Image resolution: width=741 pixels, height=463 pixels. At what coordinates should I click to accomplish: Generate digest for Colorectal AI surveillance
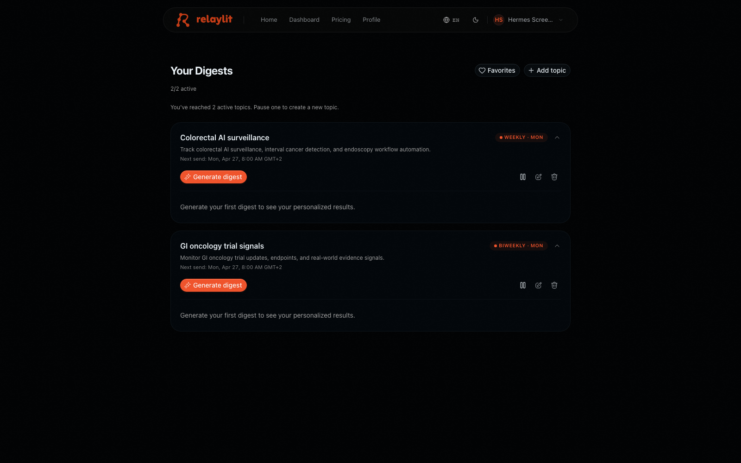coord(214,177)
